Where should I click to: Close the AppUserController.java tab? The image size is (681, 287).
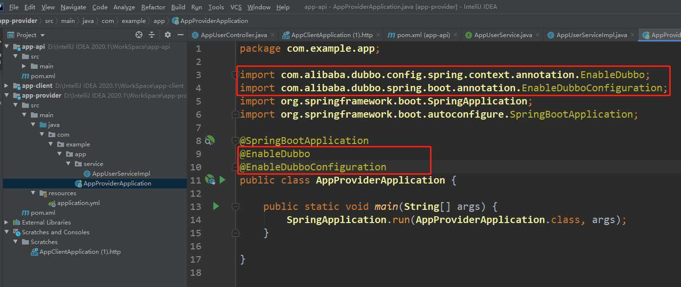pos(273,35)
